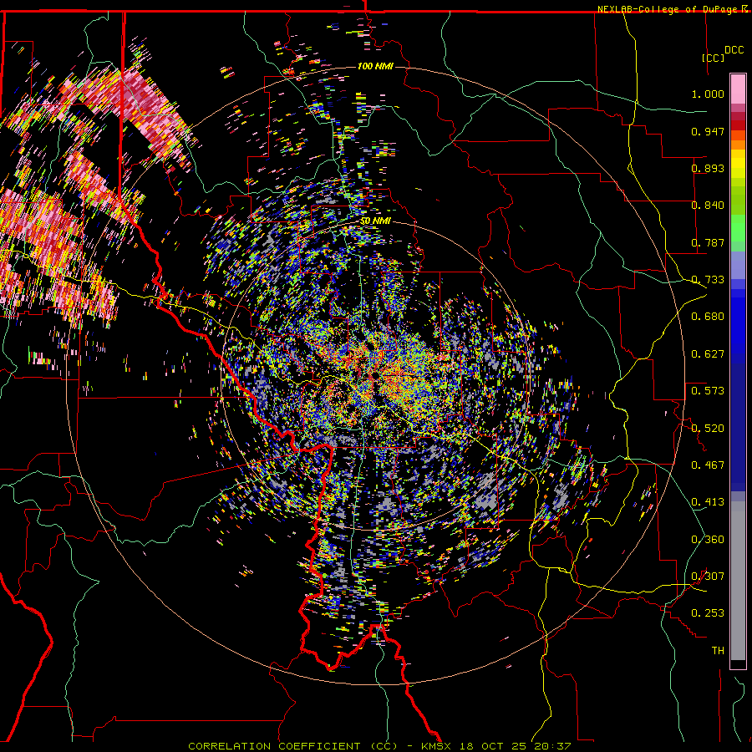This screenshot has width=752, height=752.
Task: Select the 0.253 scale value
Action: 708,613
